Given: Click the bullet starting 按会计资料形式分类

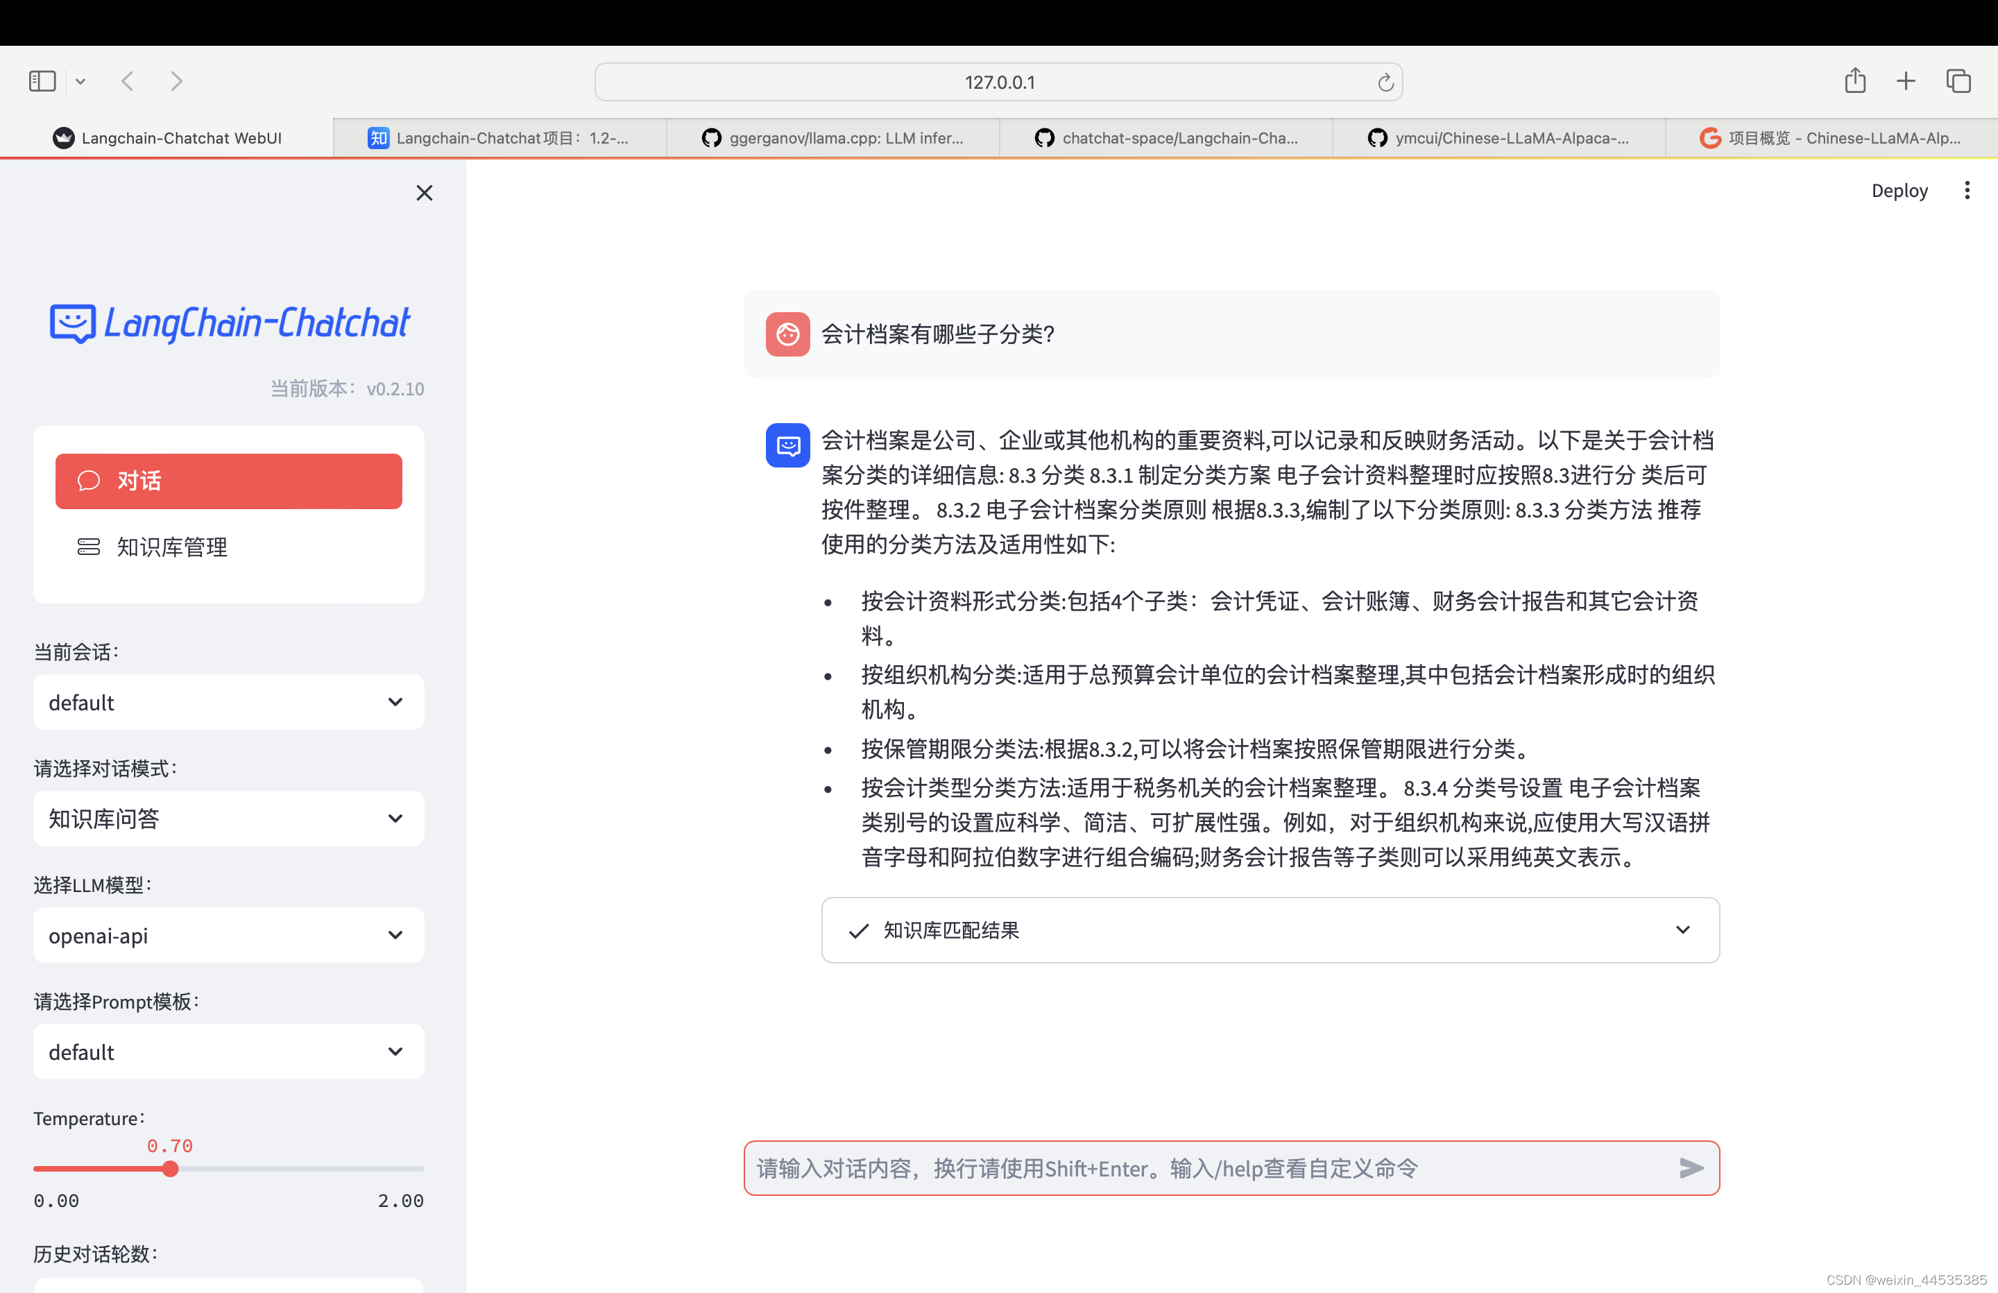Looking at the screenshot, I should (1280, 619).
